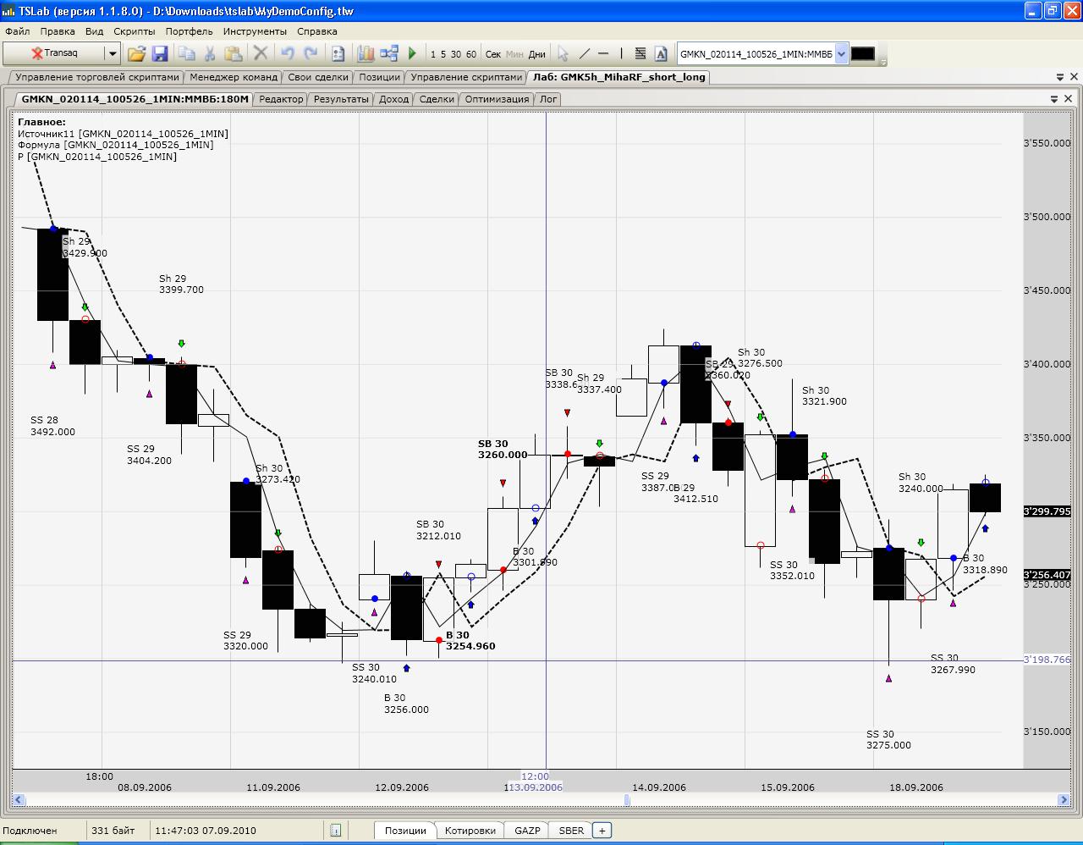Redo the action with the toolbar arrow
Screen dimensions: 1083x845
(311, 53)
